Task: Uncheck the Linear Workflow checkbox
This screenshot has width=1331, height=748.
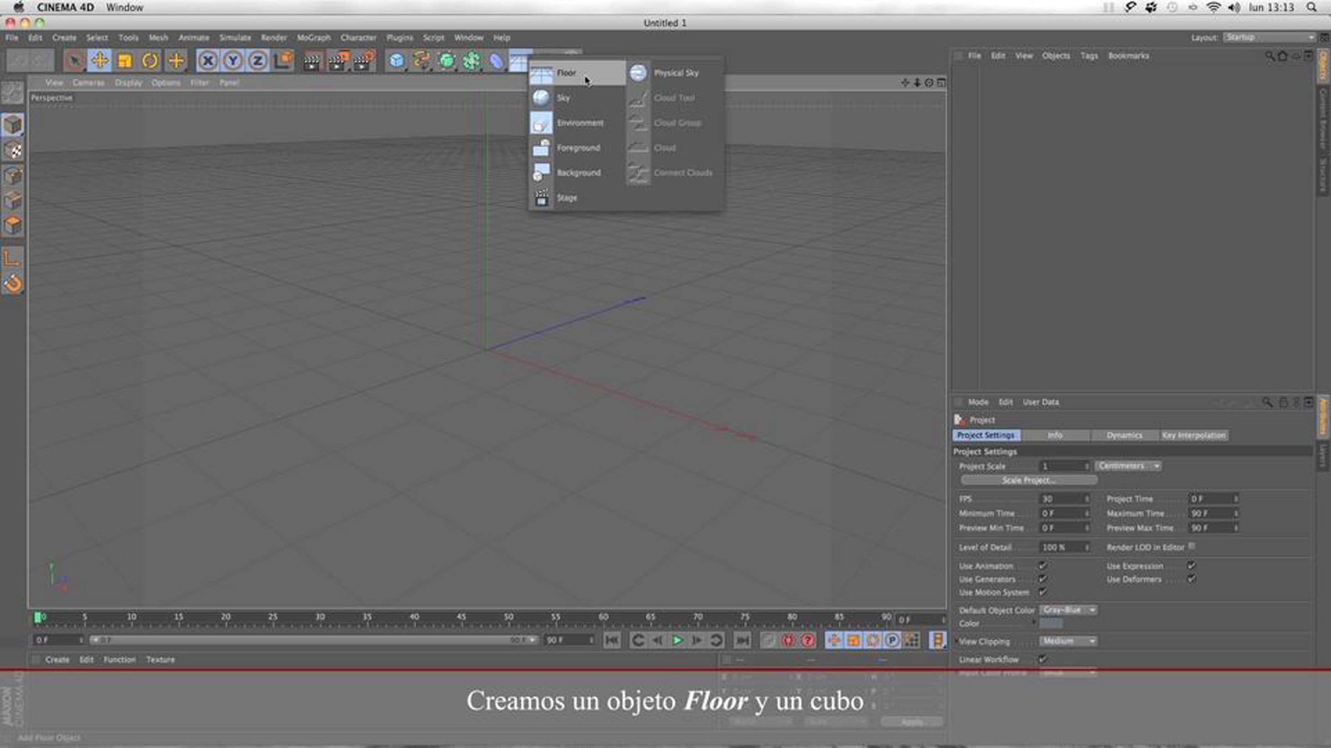Action: 1043,659
